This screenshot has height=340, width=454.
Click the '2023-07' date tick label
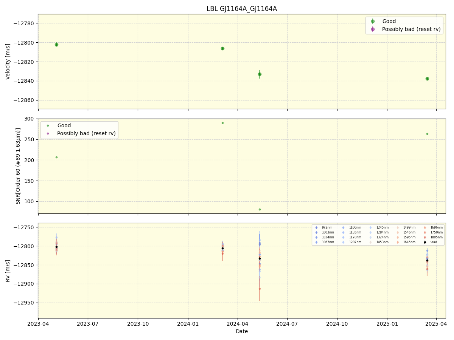click(88, 323)
